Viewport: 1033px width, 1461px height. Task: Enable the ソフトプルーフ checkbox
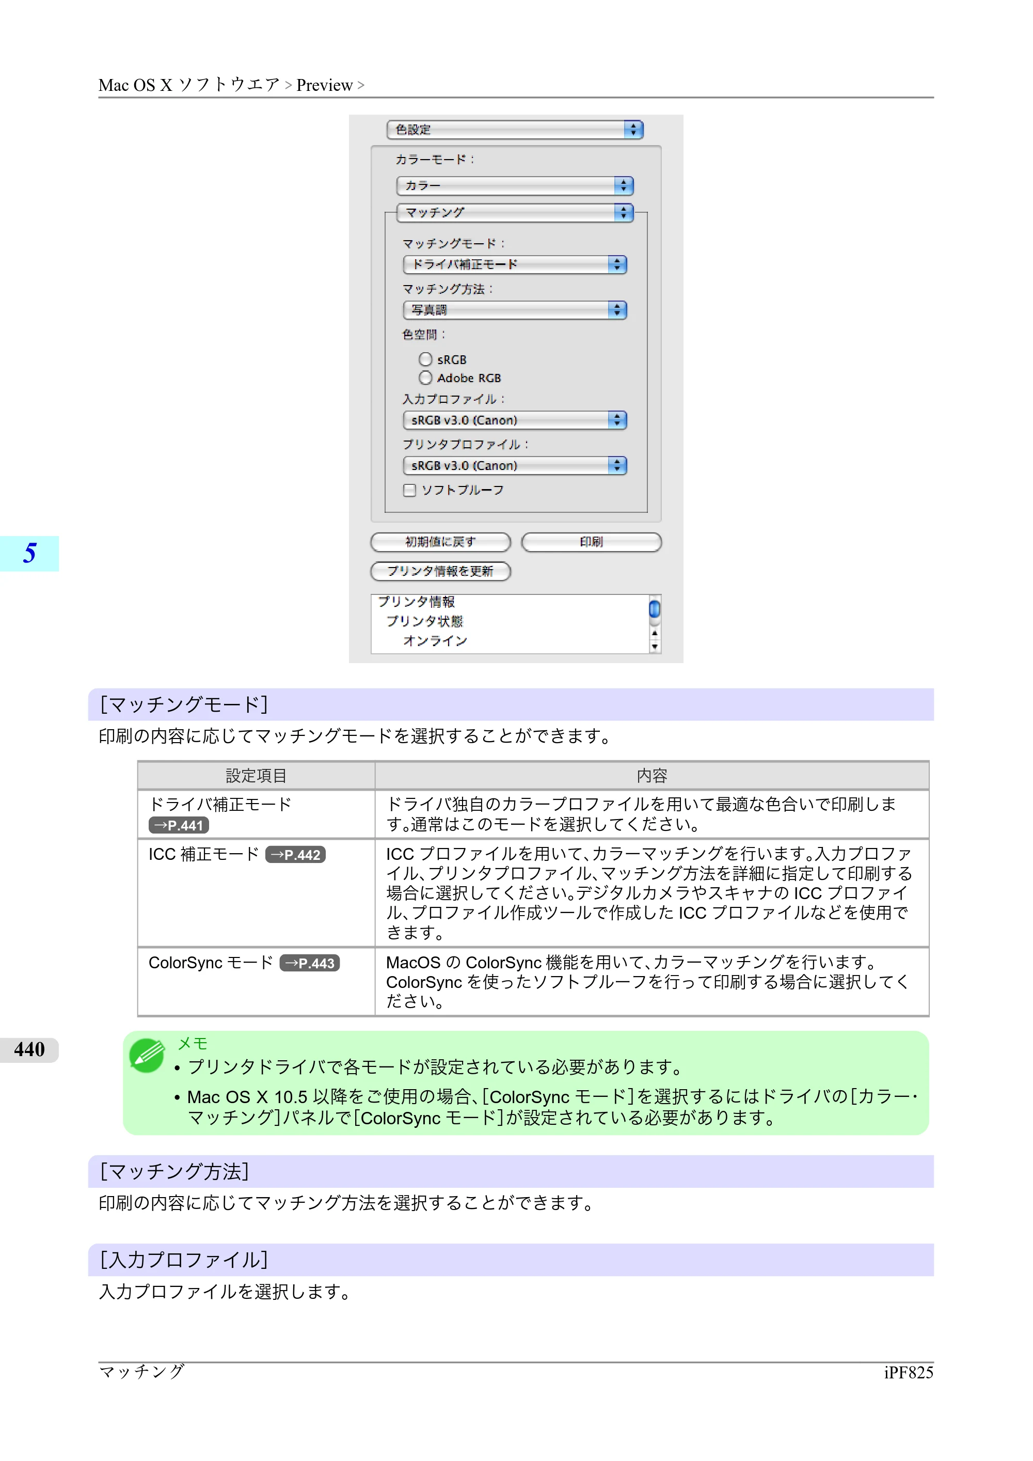point(410,490)
